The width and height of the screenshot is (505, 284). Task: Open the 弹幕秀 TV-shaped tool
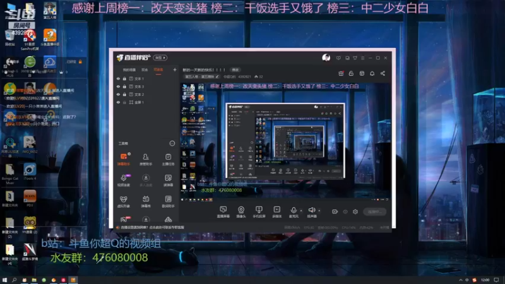146,201
